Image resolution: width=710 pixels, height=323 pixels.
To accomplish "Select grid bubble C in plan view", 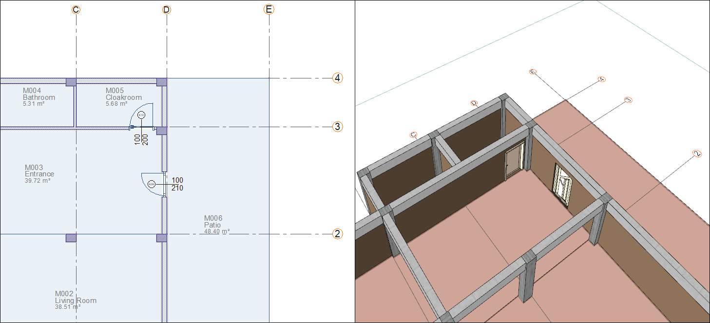I will [76, 9].
